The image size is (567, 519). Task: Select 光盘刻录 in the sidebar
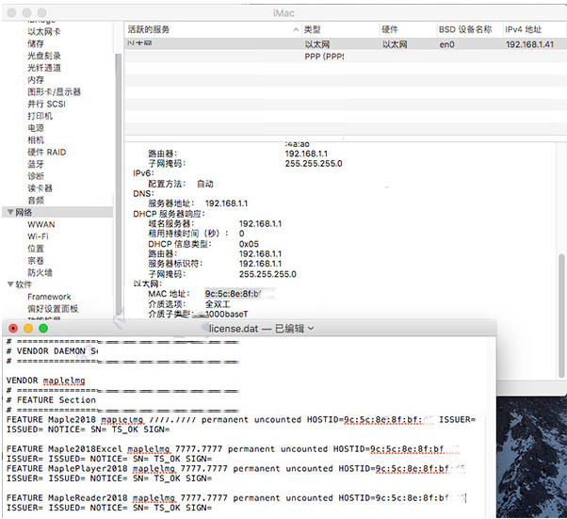click(43, 56)
